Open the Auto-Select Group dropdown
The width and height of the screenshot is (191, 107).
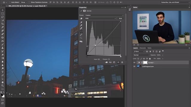(24, 2)
